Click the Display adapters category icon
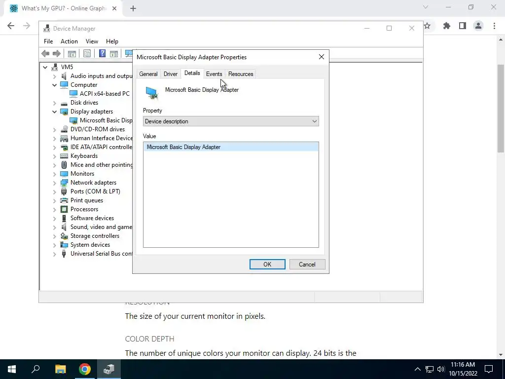The width and height of the screenshot is (505, 379). point(64,112)
